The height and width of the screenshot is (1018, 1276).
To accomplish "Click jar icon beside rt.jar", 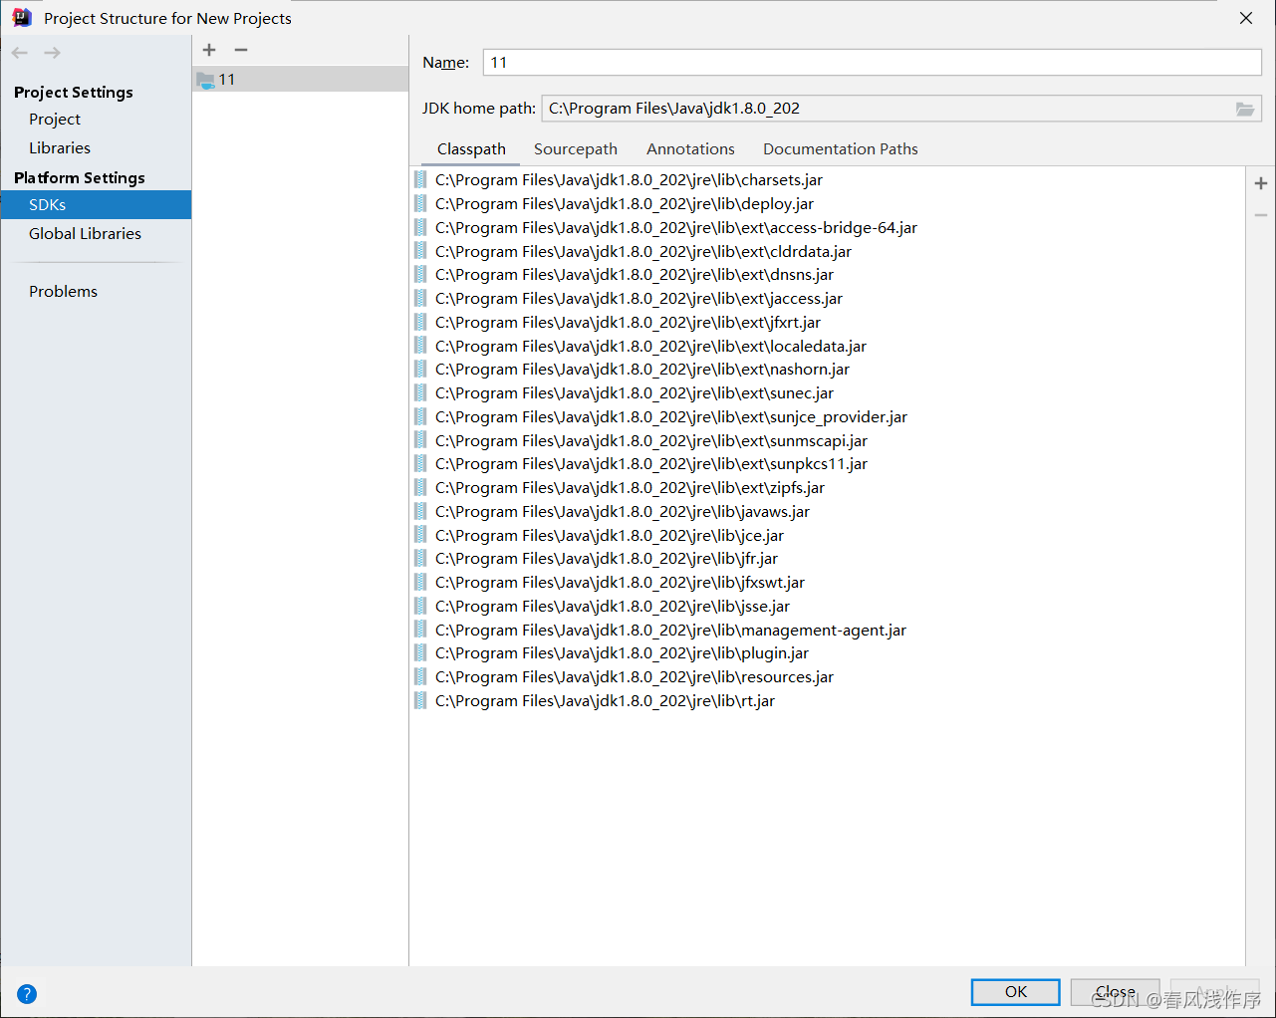I will (420, 701).
